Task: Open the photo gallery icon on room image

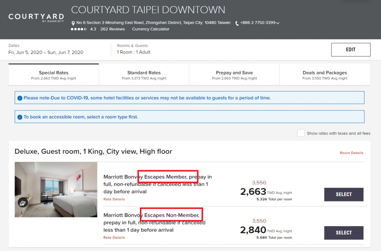Action: (x=23, y=203)
